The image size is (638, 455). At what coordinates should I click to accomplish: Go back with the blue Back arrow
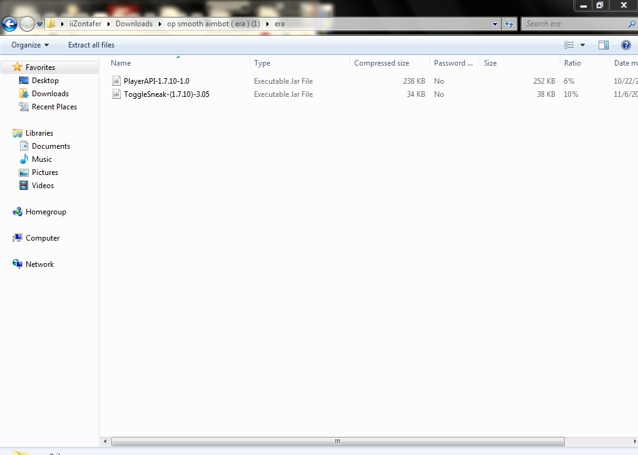10,24
